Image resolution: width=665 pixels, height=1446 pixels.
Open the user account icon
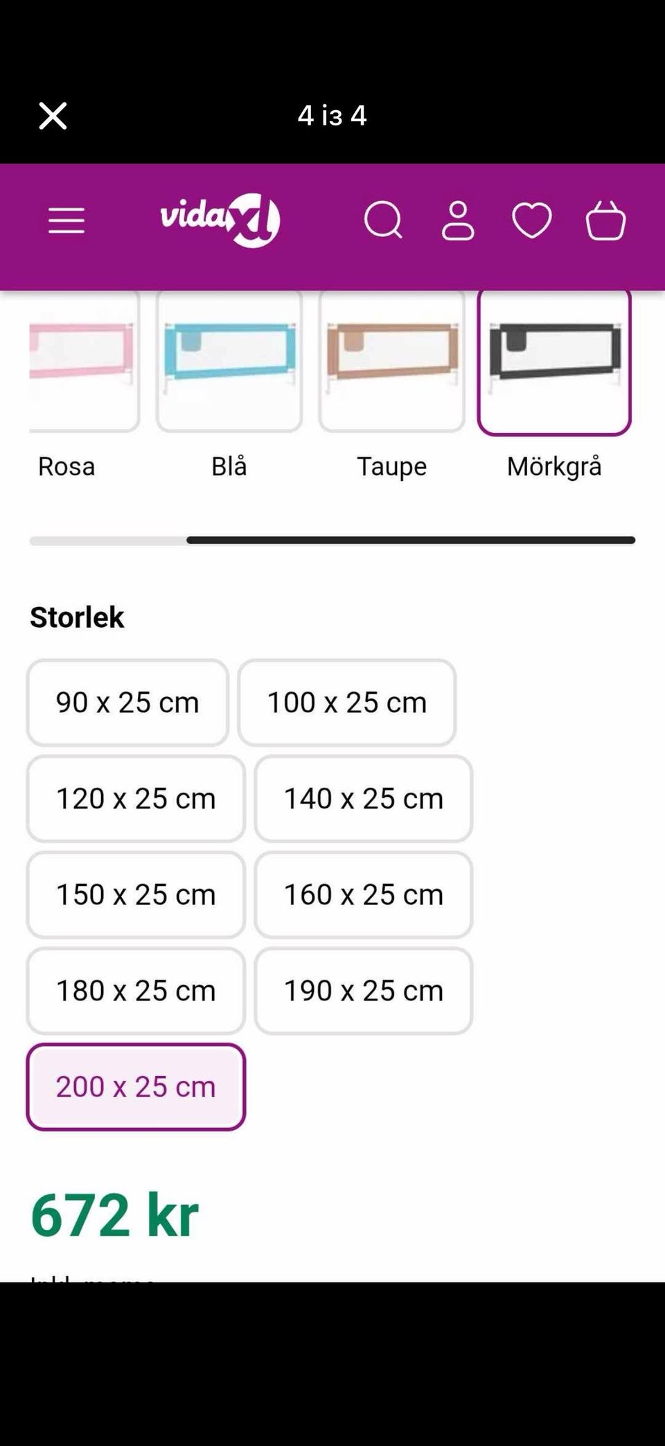[458, 221]
